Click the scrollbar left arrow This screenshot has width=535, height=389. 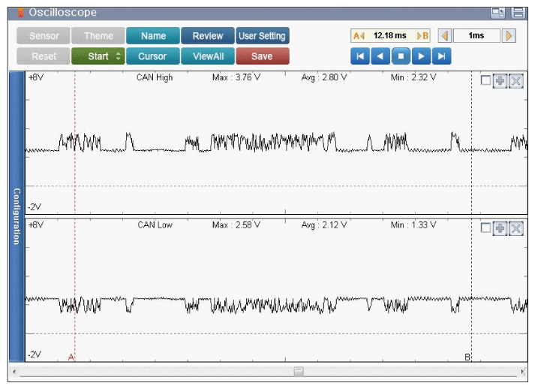coord(14,371)
